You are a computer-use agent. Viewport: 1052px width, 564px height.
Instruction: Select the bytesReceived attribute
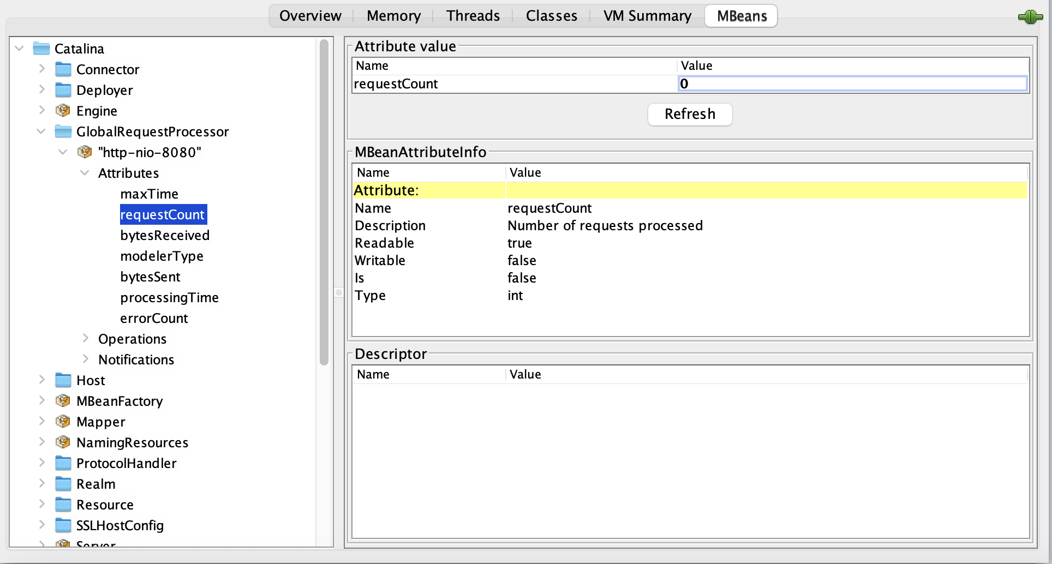(165, 235)
